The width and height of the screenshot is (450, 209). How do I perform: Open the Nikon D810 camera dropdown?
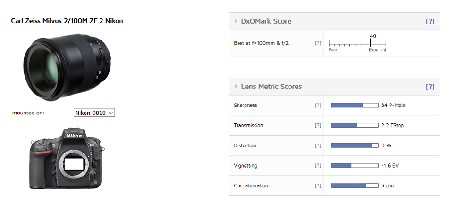tap(94, 113)
